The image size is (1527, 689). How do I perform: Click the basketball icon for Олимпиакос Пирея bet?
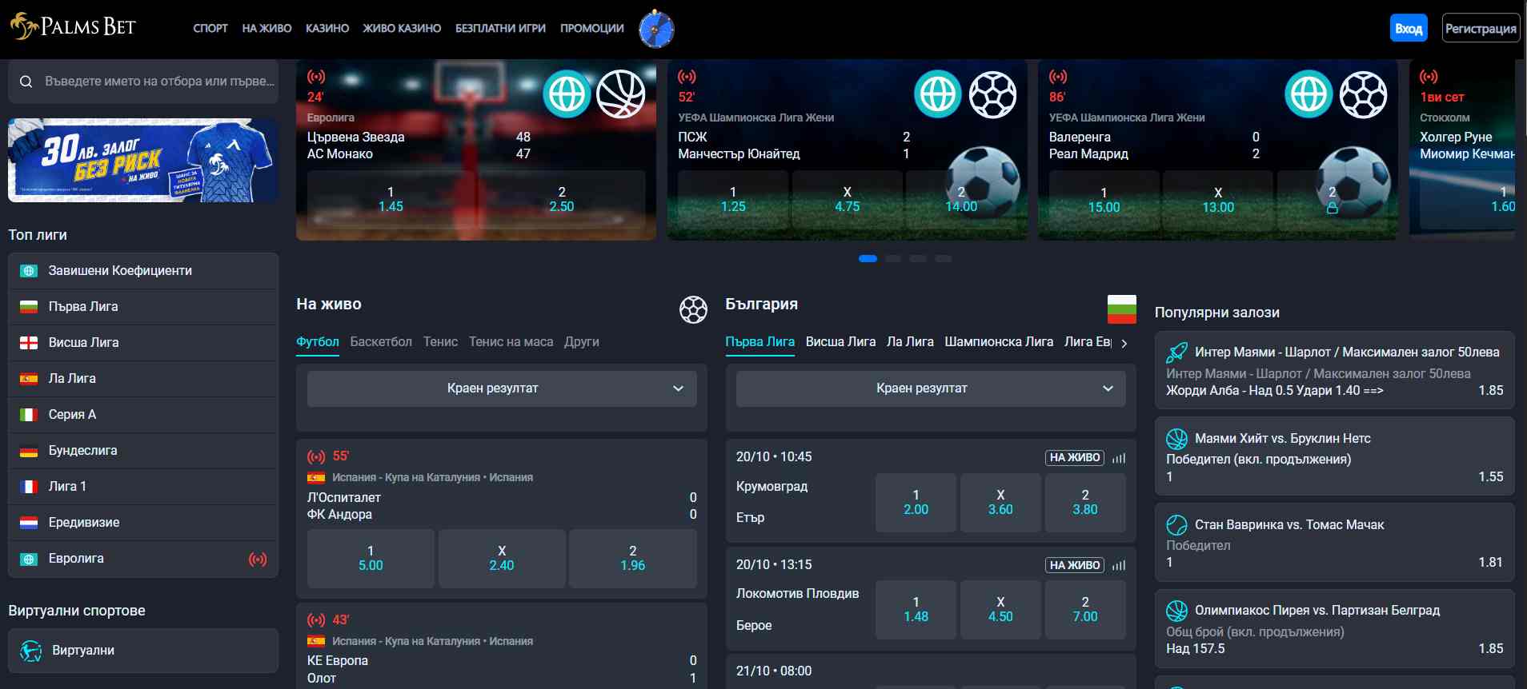(x=1176, y=611)
